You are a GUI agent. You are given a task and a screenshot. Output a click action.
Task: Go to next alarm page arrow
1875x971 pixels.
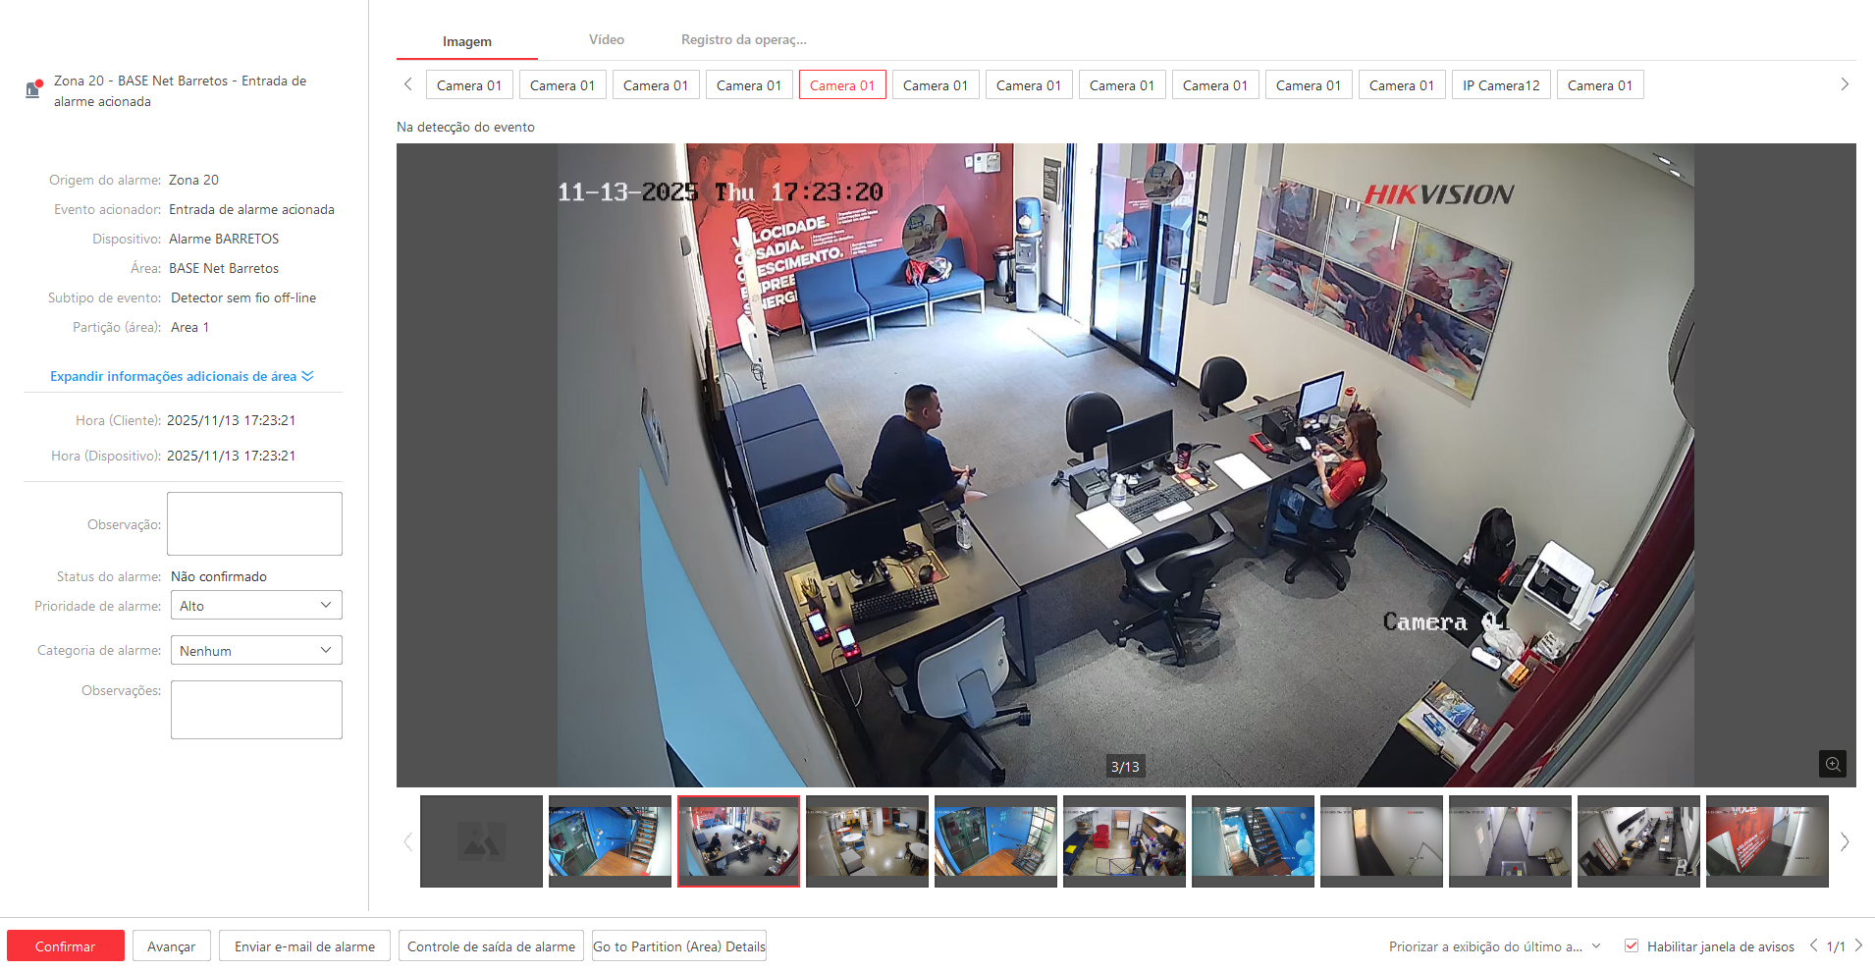(x=1858, y=945)
